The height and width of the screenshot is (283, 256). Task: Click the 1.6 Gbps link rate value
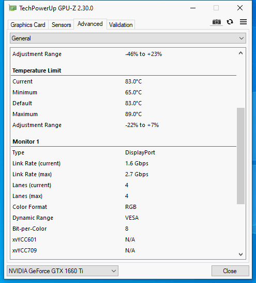137,163
